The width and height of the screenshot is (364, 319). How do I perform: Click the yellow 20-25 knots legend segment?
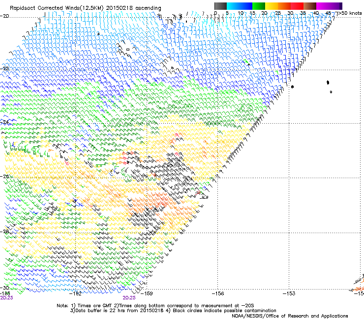[272, 6]
